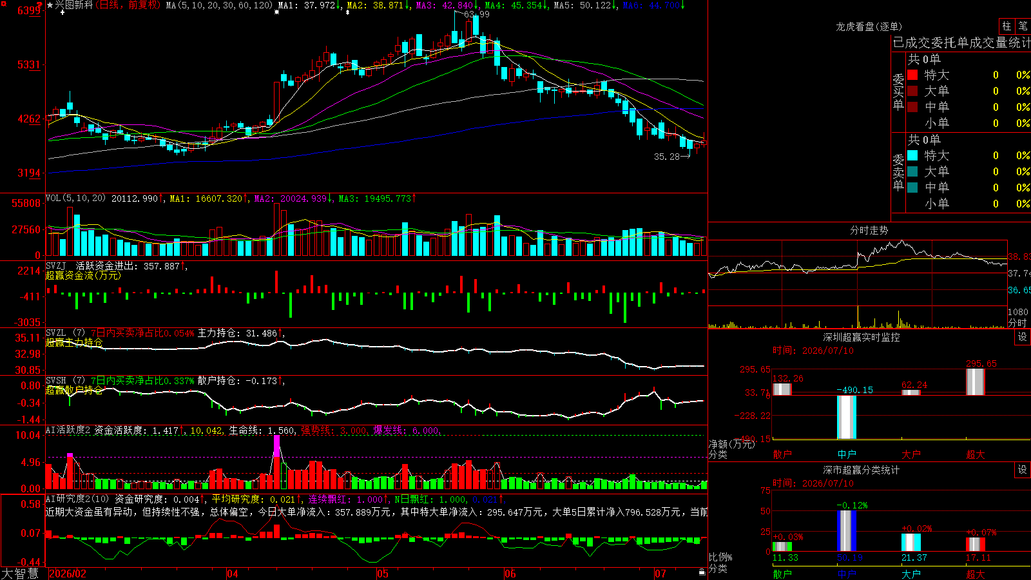
Task: Click the 5331 price axis label
Action: 29,64
